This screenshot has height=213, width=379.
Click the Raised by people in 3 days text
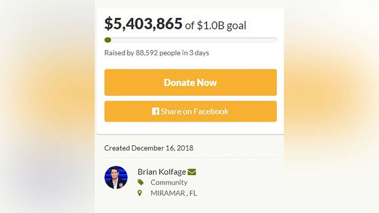(x=156, y=53)
